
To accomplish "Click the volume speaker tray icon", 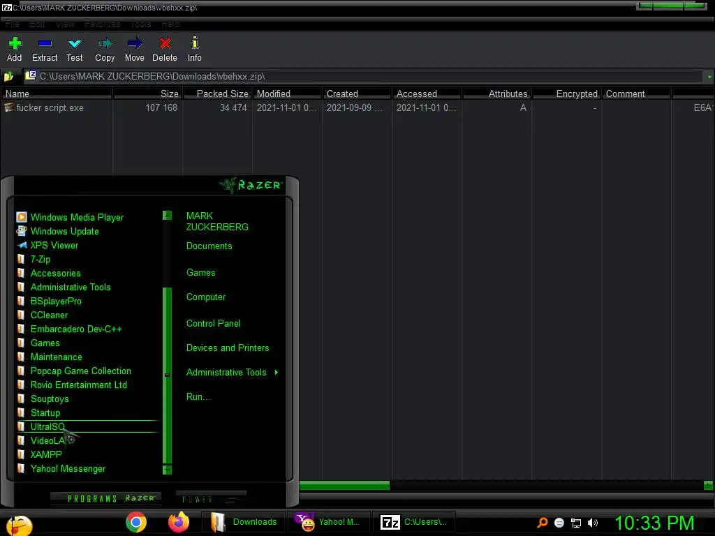I will [x=592, y=523].
